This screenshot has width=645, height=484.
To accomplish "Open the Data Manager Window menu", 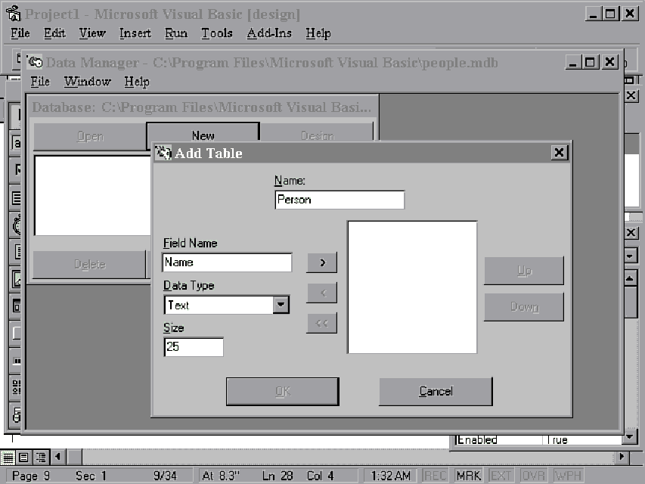I will (87, 82).
